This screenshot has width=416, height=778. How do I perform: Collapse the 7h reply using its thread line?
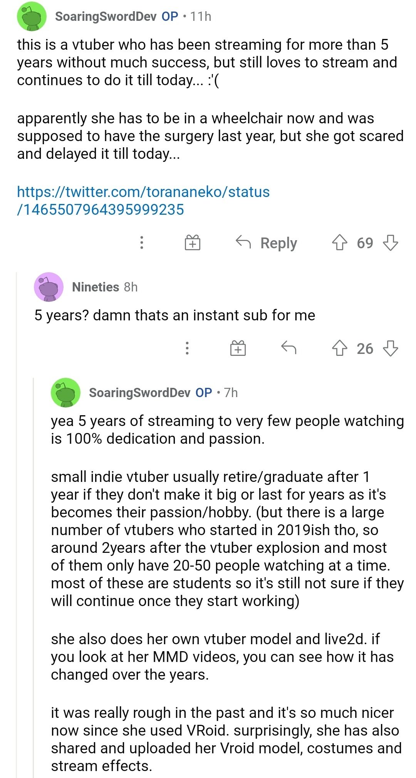[x=34, y=578]
